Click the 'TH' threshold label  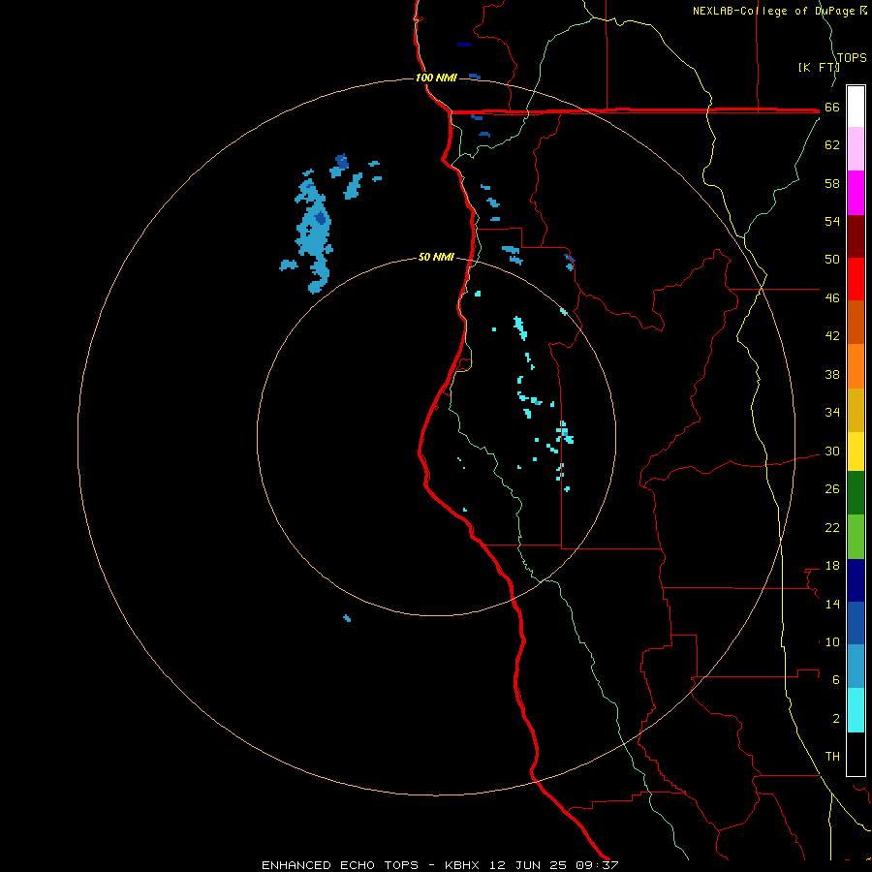832,757
